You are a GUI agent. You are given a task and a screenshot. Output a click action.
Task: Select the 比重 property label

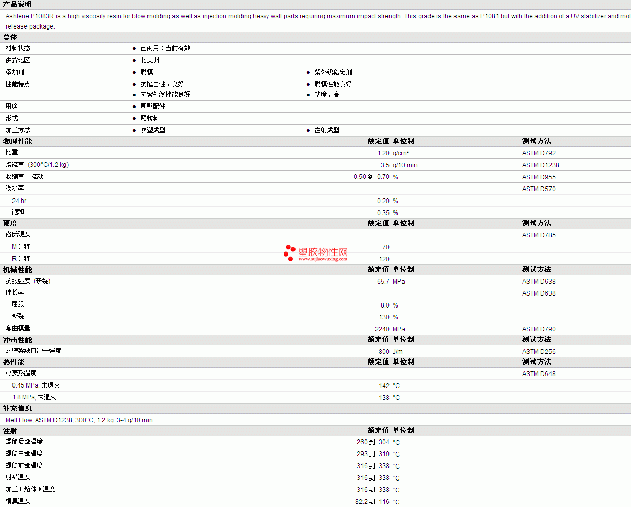click(12, 153)
